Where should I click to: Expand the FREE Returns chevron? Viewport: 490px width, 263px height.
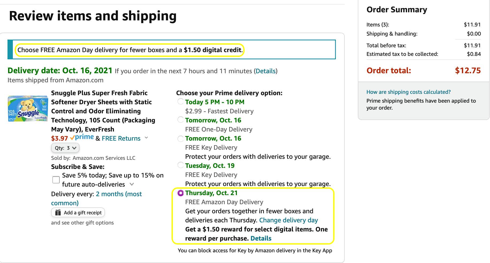(146, 138)
